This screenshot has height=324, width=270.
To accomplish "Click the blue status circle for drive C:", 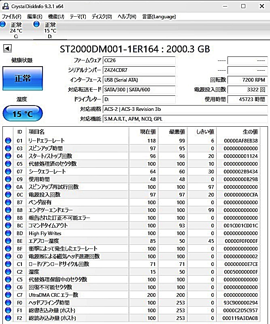I will coord(3,24).
